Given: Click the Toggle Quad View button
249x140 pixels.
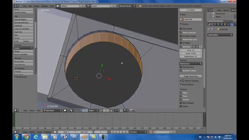Looking at the screenshot, I should (191, 76).
